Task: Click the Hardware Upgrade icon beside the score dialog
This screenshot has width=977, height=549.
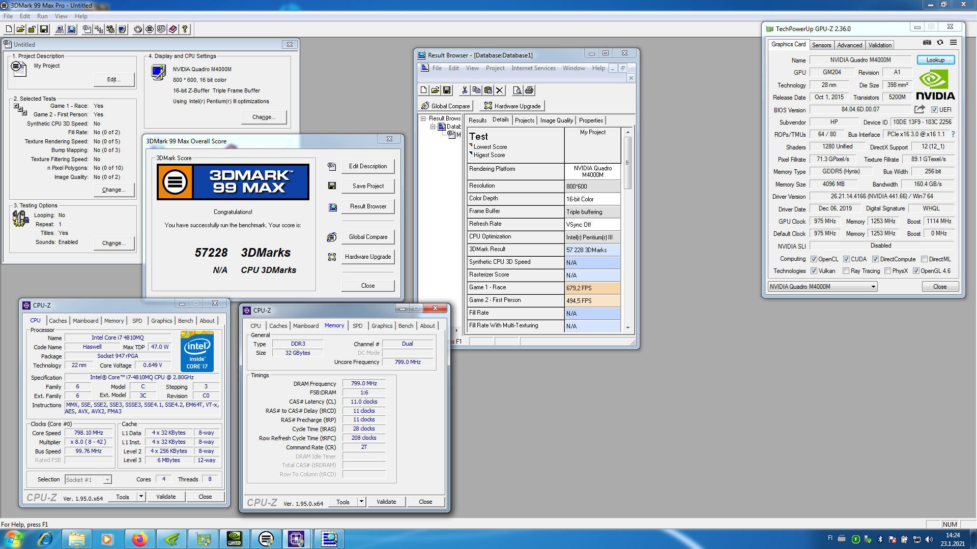Action: click(332, 257)
